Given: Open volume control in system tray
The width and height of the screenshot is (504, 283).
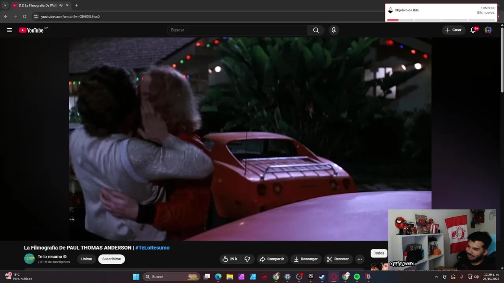Looking at the screenshot, I should coord(476,277).
